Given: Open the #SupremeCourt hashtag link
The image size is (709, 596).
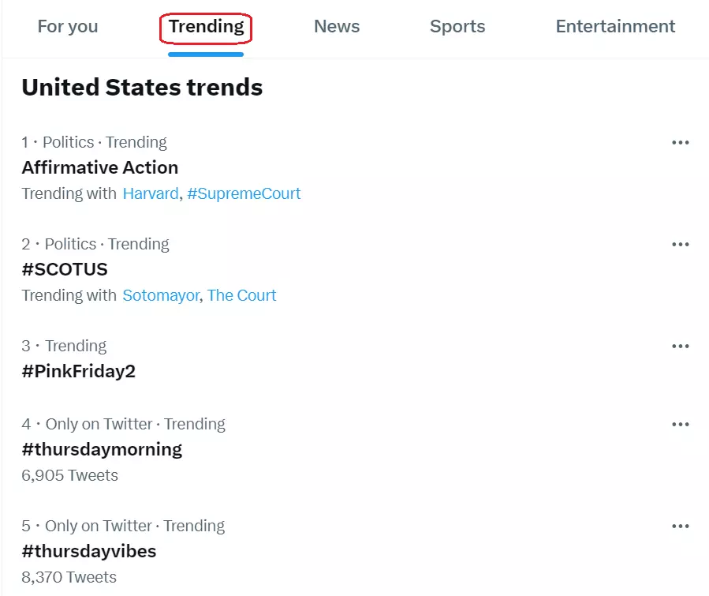Looking at the screenshot, I should click(244, 193).
